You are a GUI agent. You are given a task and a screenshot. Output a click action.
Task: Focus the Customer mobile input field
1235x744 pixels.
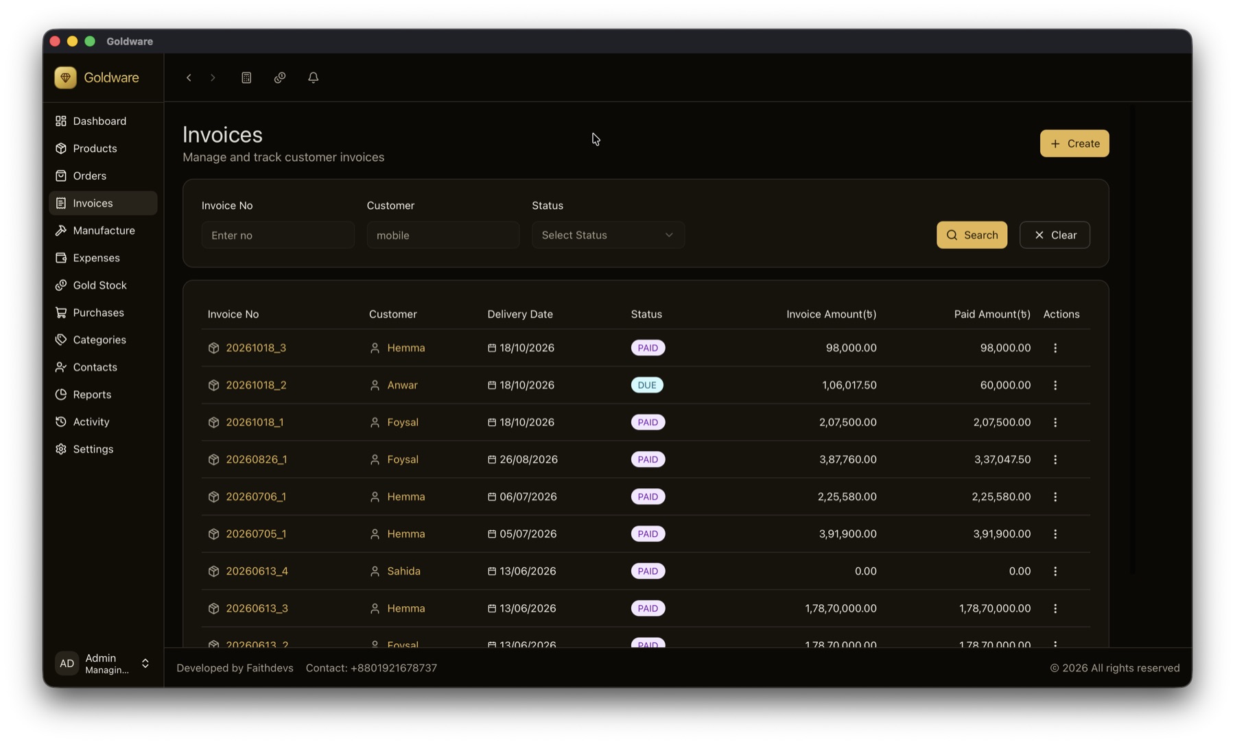pos(443,235)
